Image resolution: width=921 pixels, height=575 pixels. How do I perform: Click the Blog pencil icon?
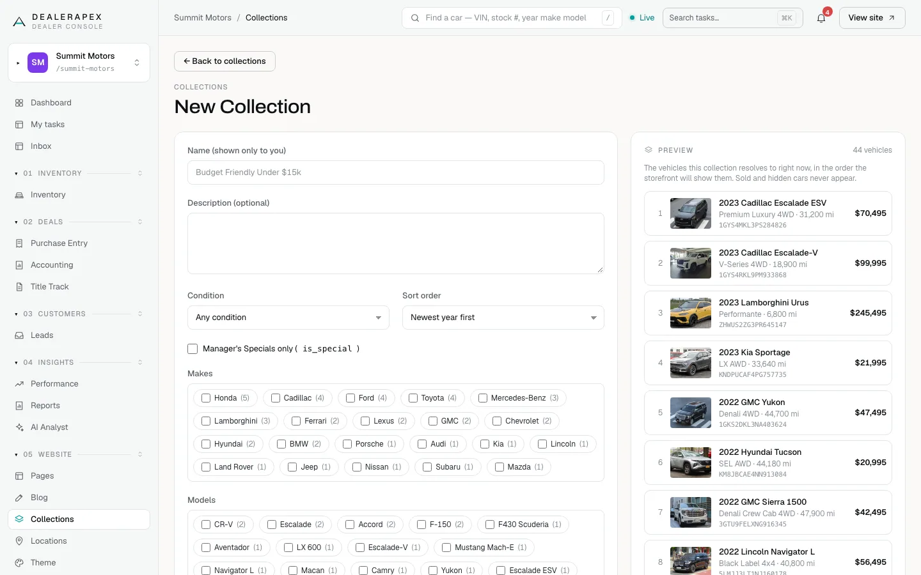coord(19,498)
